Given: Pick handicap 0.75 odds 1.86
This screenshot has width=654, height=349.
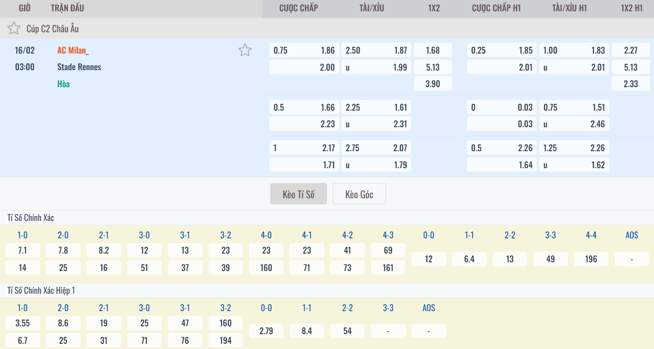Looking at the screenshot, I should 304,51.
